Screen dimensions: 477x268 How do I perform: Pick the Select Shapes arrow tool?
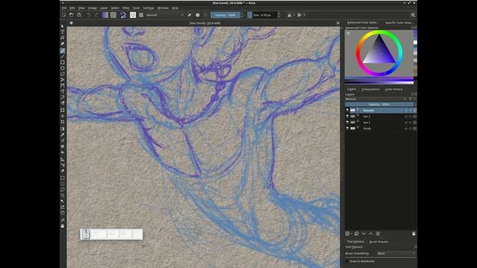pos(63,27)
